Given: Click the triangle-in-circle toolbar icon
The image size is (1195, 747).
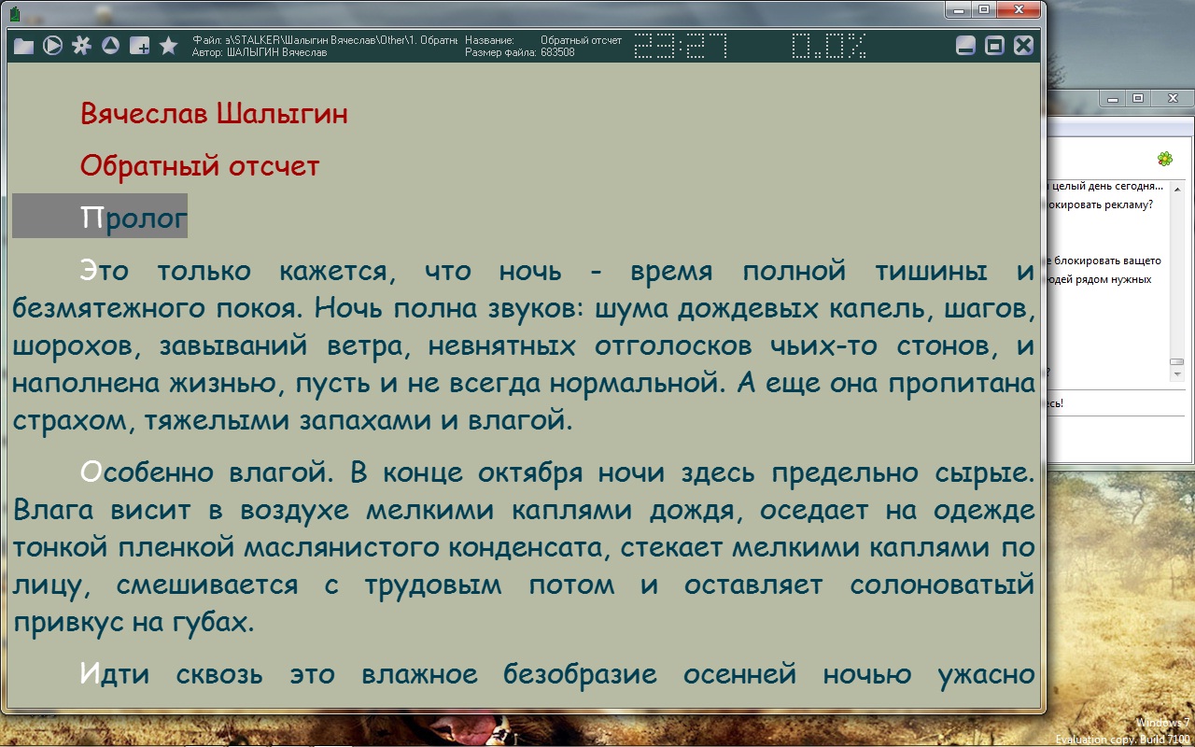Looking at the screenshot, I should point(110,45).
